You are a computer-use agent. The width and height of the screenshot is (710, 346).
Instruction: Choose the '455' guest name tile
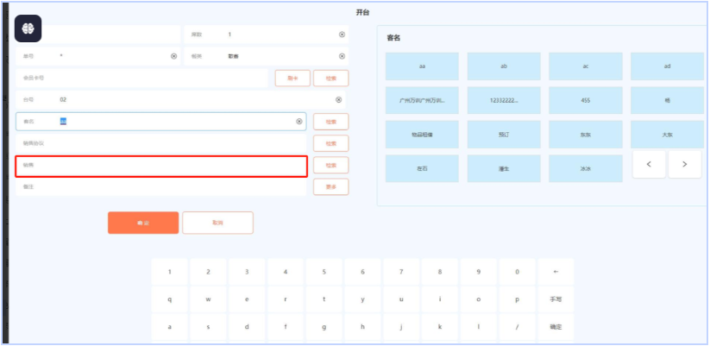click(x=585, y=100)
